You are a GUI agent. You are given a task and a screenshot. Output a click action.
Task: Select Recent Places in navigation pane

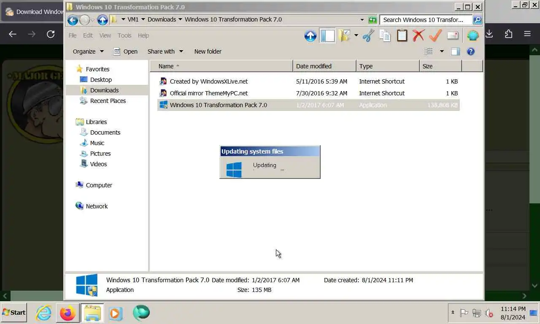(108, 101)
